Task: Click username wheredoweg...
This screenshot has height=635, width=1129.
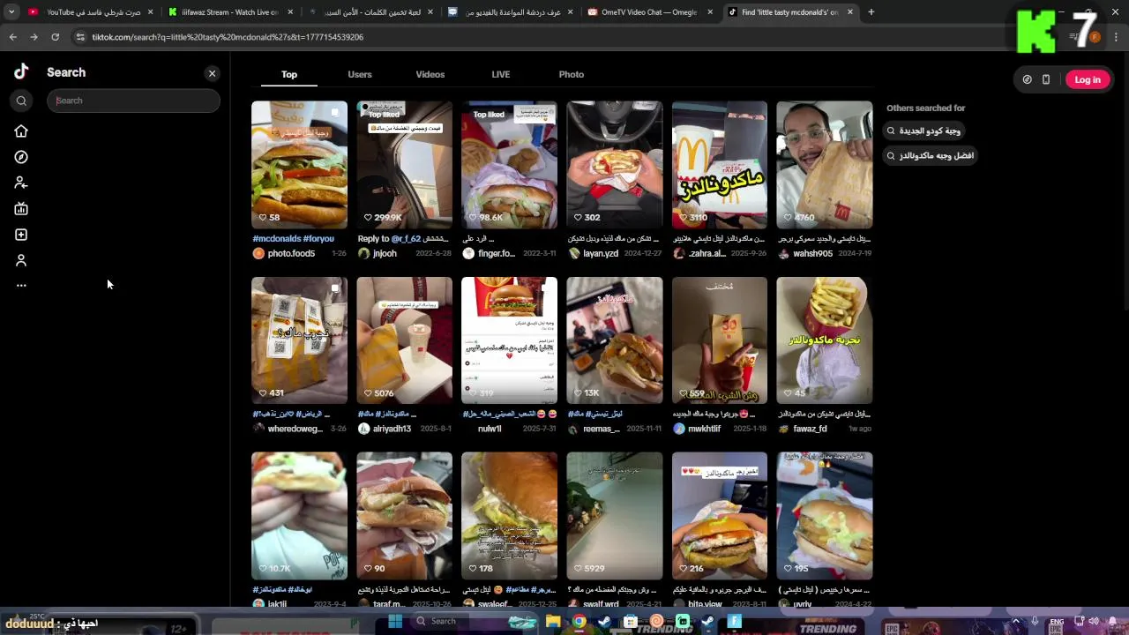Action: tap(295, 430)
